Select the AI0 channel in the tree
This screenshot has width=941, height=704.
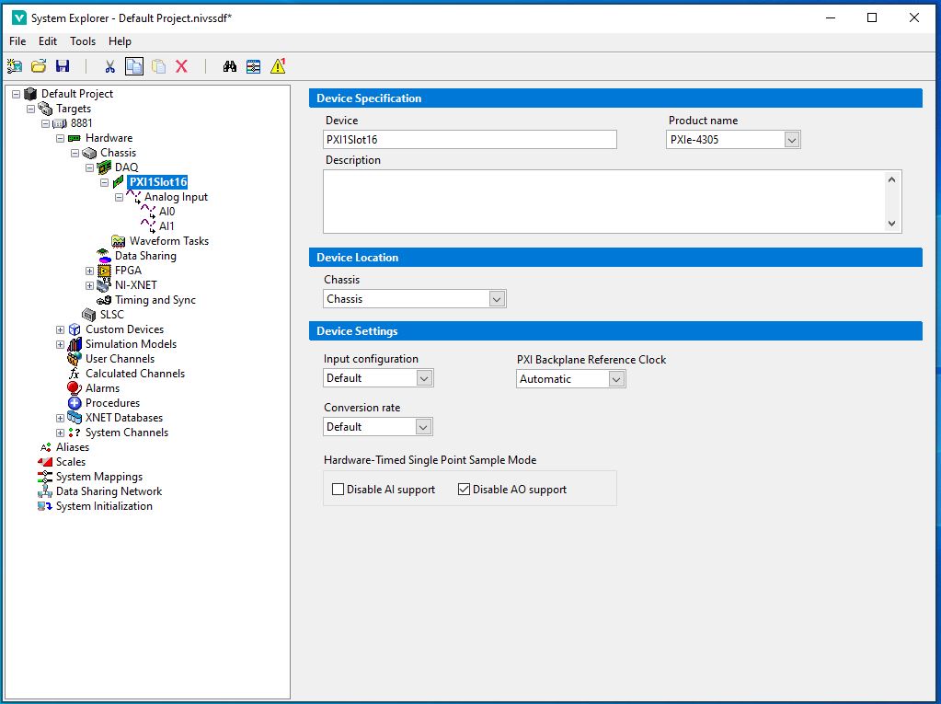[166, 212]
